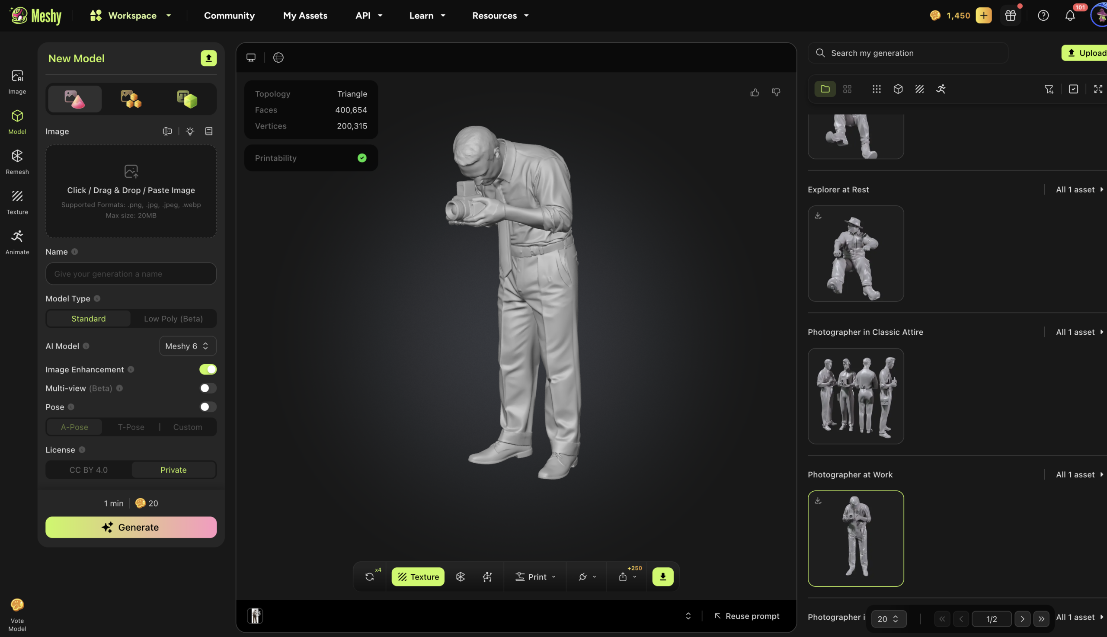Select CC BY 4.0 license option
Viewport: 1107px width, 637px height.
88,470
